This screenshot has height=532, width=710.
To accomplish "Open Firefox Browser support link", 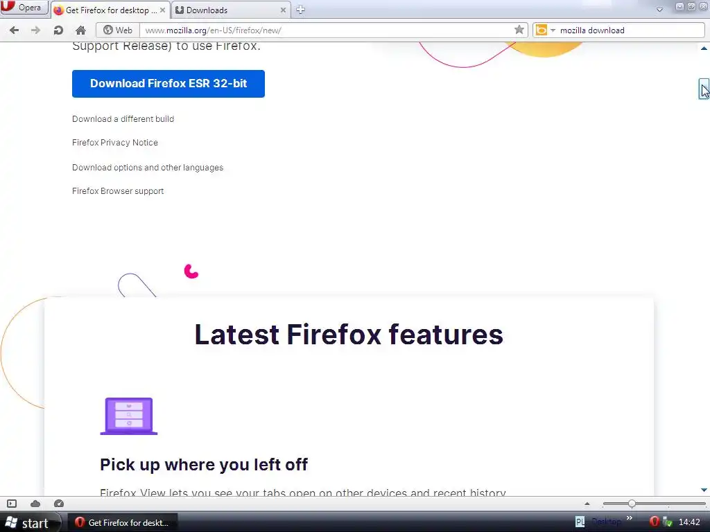I will point(118,191).
